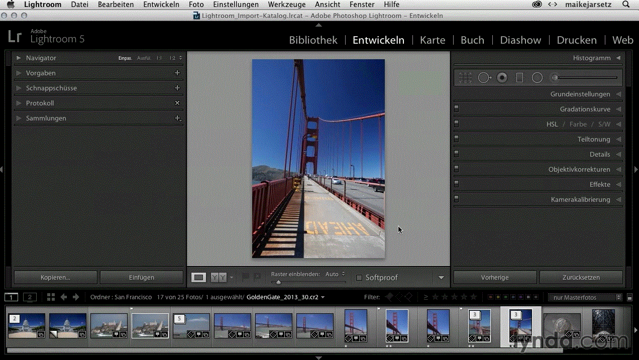Toggle Objektivkorrekturen panel on/off switch
The height and width of the screenshot is (360, 639).
coord(456,169)
